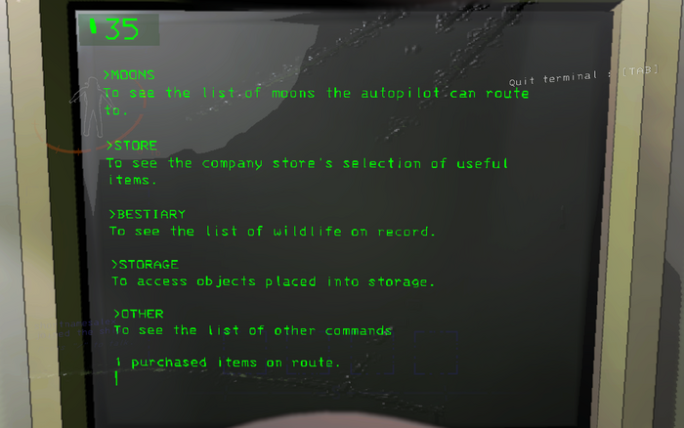Image resolution: width=684 pixels, height=428 pixels.
Task: Open the >STORAGE command entry
Action: point(145,265)
